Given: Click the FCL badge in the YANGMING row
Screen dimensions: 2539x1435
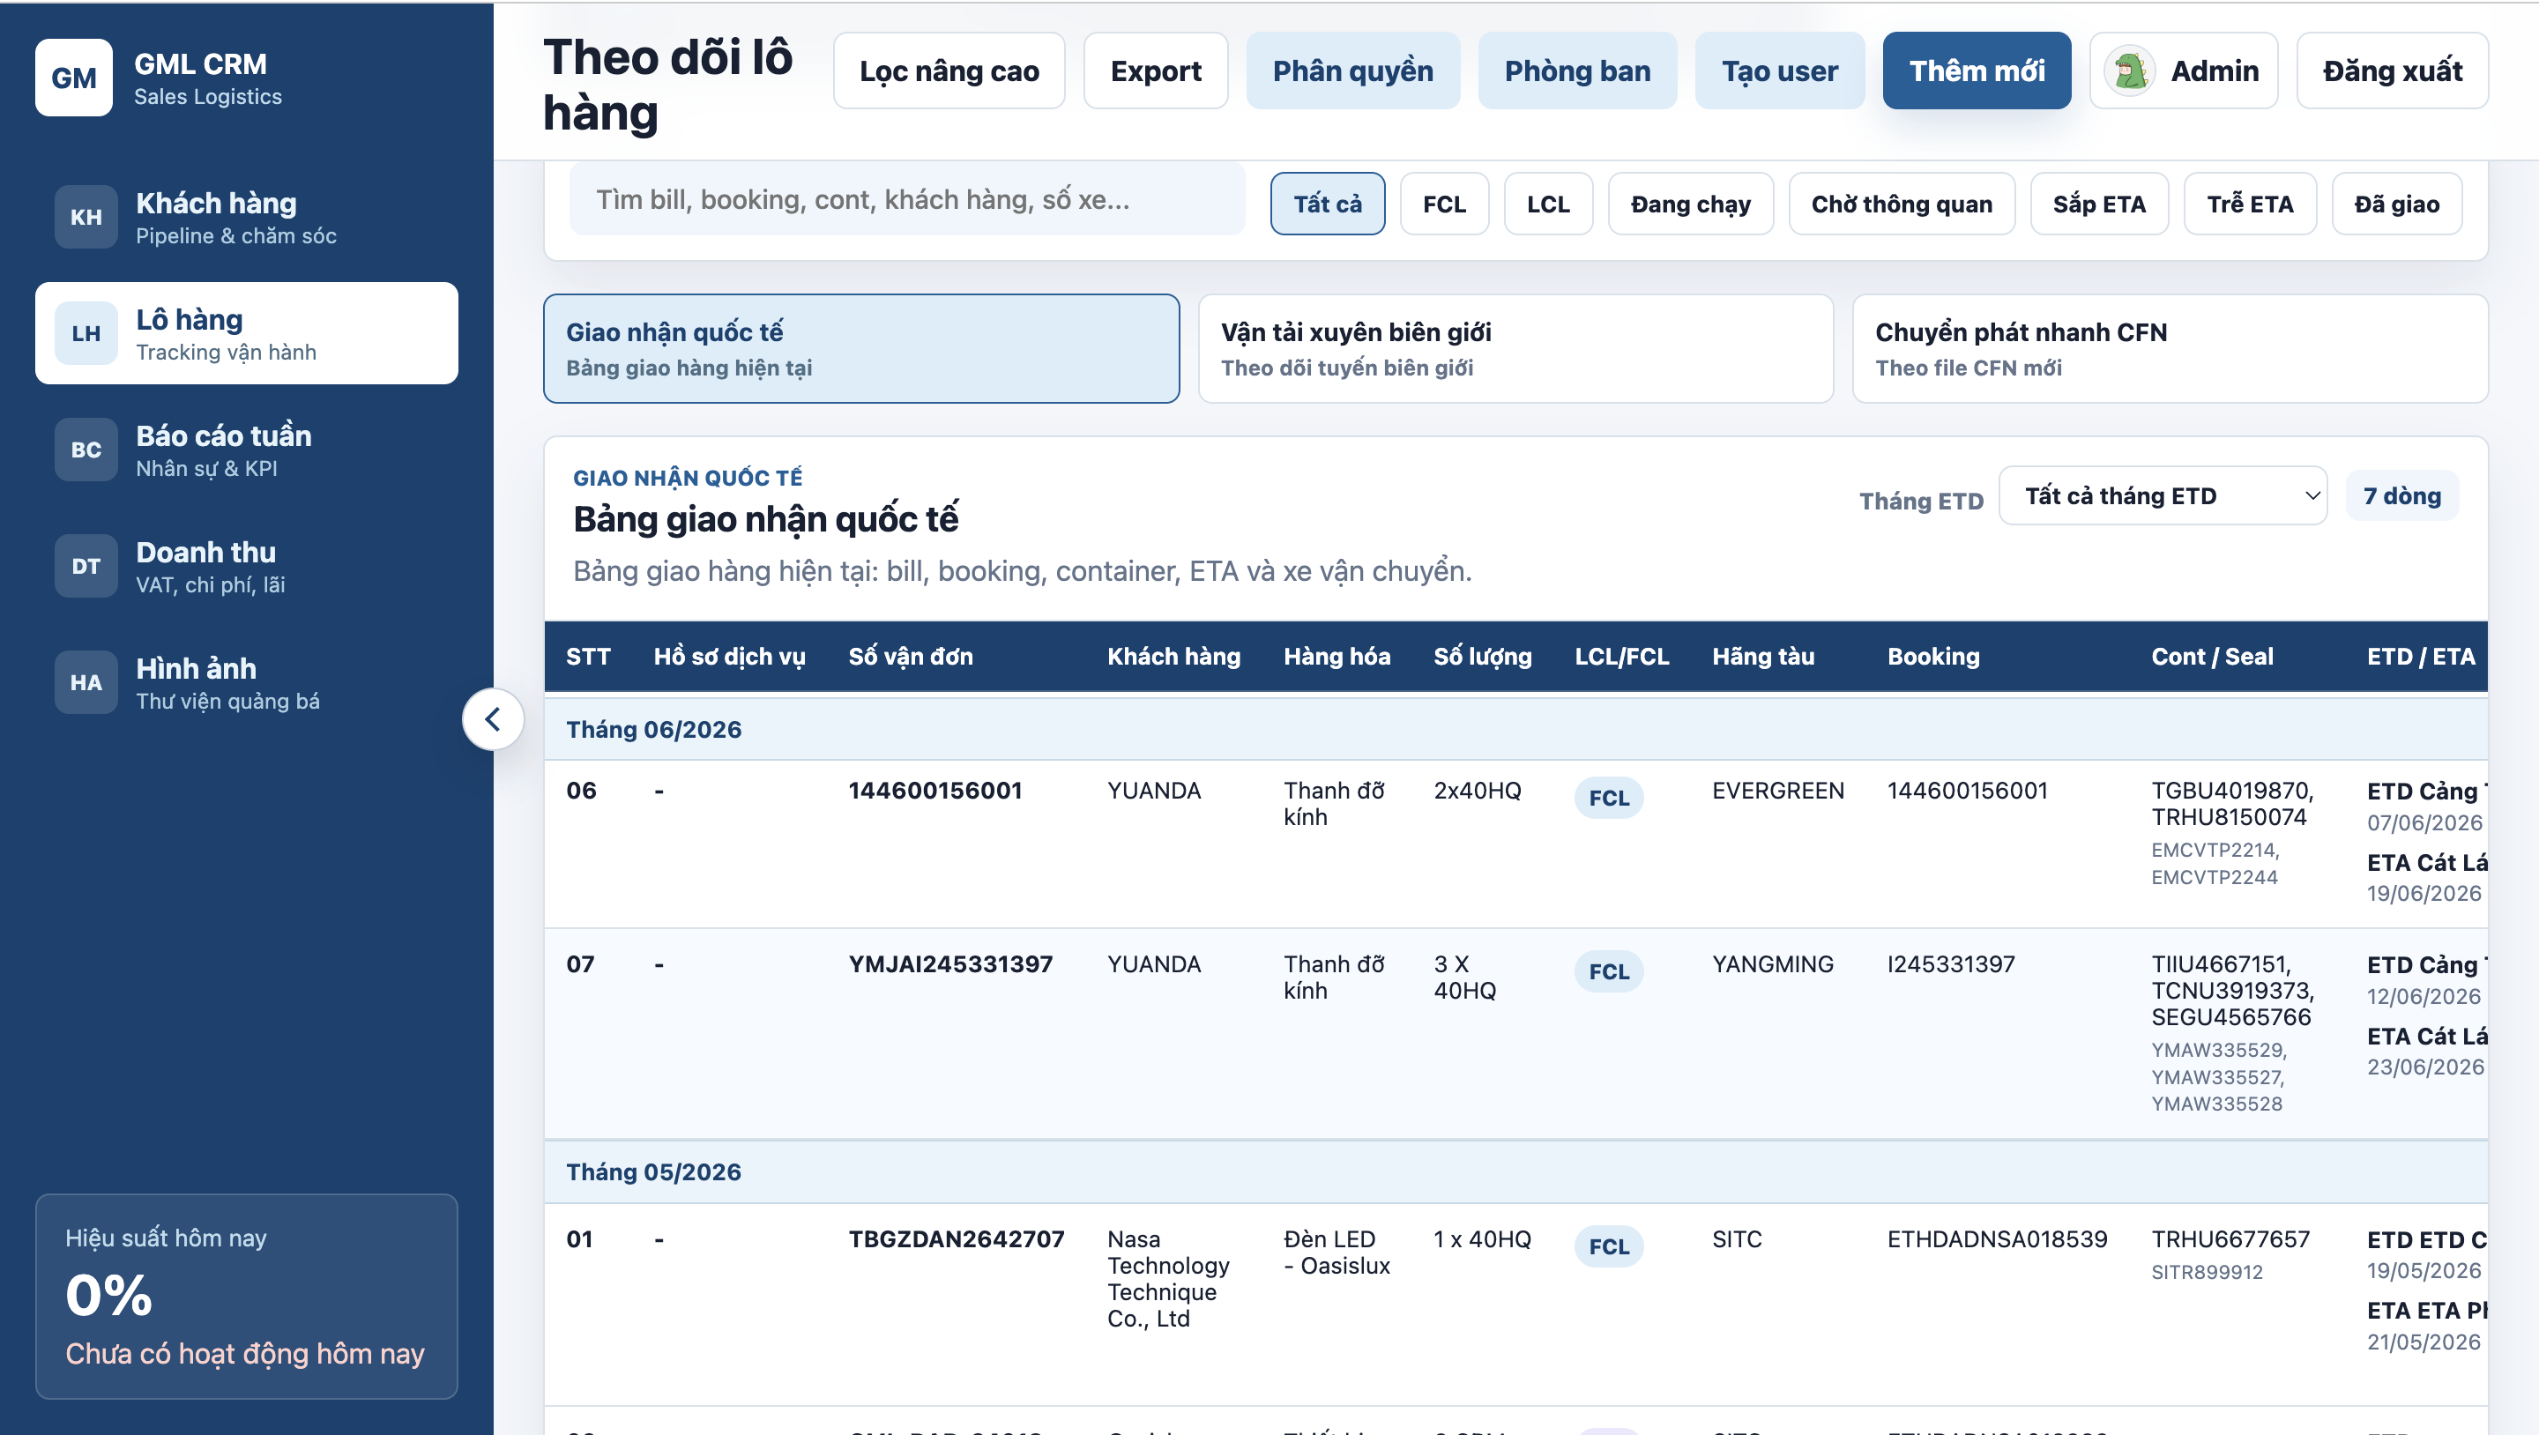Looking at the screenshot, I should click(x=1609, y=971).
